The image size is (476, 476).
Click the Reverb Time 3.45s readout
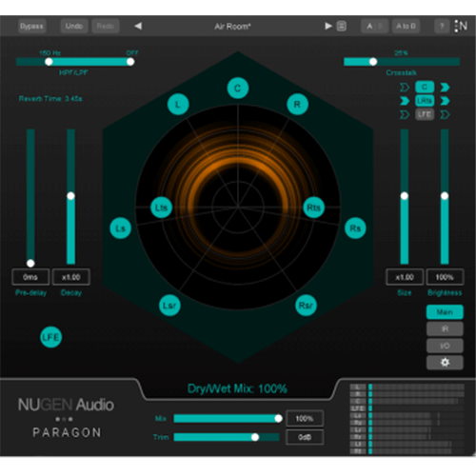click(50, 98)
